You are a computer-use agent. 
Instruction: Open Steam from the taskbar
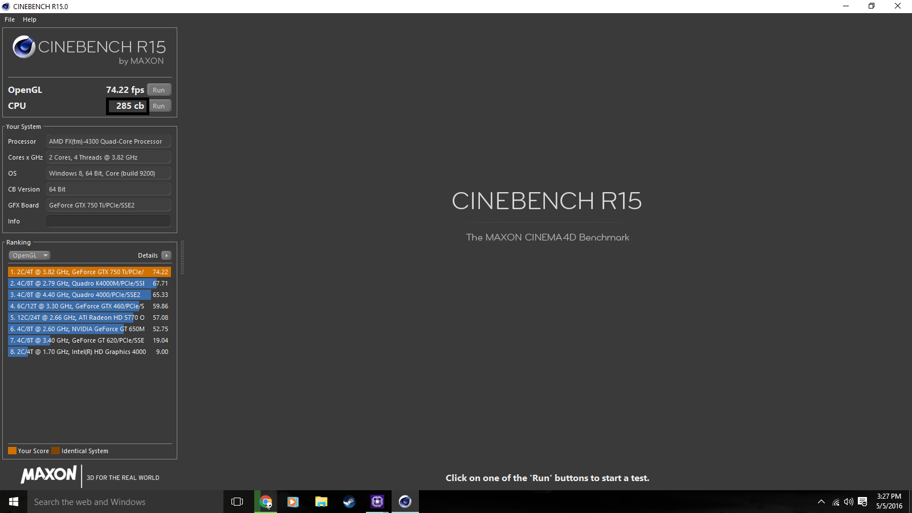pyautogui.click(x=349, y=502)
